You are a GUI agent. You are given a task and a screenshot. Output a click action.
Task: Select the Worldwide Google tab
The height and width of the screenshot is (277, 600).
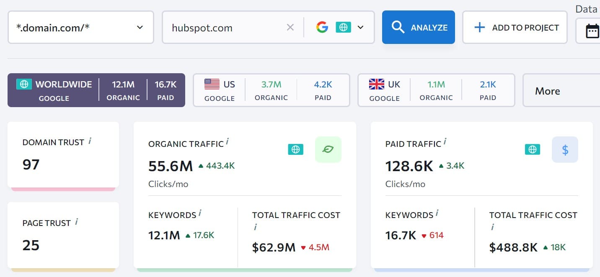(x=96, y=90)
